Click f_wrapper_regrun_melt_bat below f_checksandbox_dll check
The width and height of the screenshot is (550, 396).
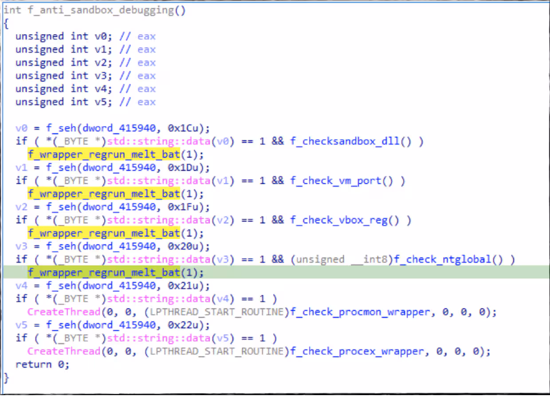(x=104, y=154)
